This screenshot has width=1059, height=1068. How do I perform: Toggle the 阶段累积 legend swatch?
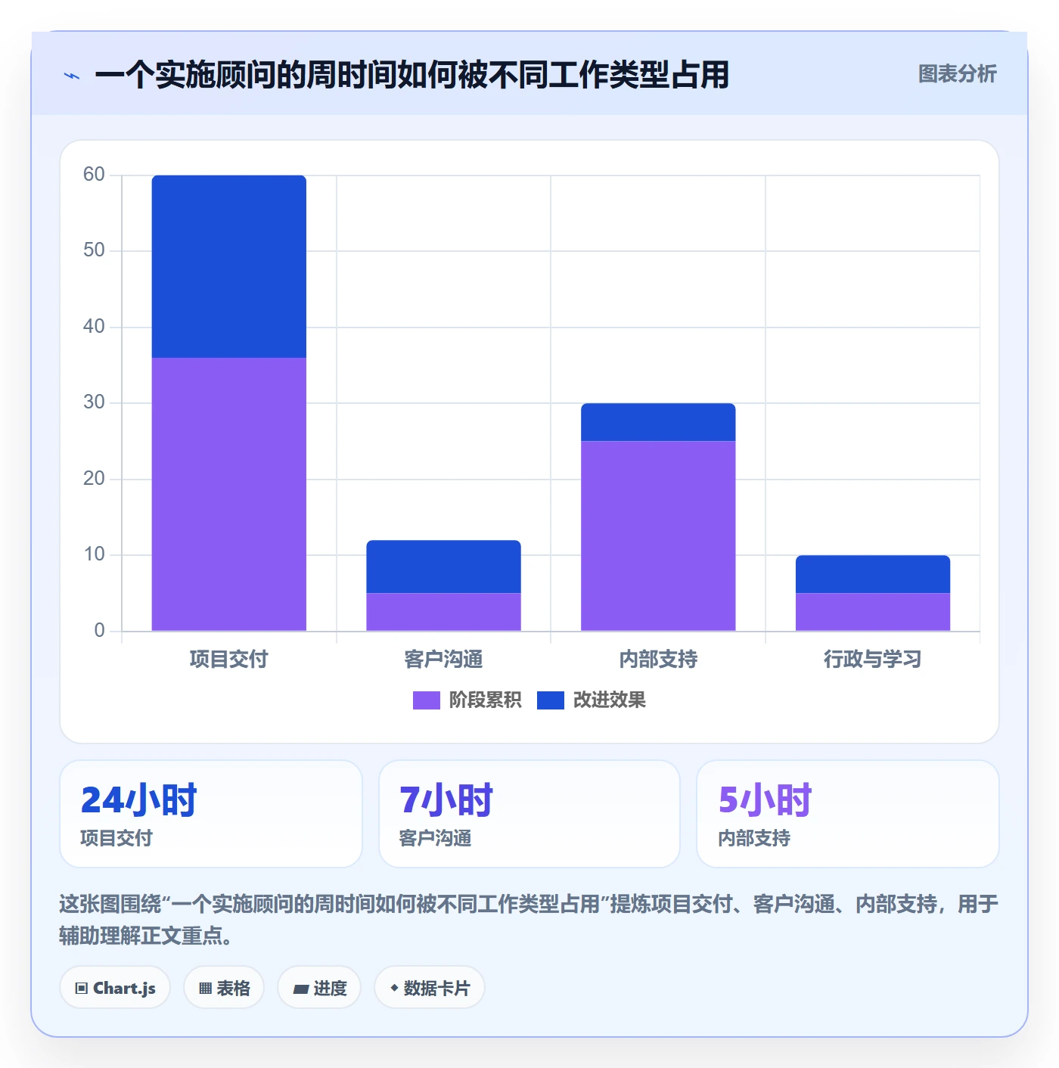coord(426,700)
